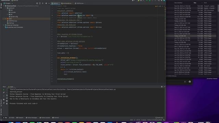This screenshot has width=219, height=123.
Task: Open TODO tool window
Action: click(x=12, y=118)
